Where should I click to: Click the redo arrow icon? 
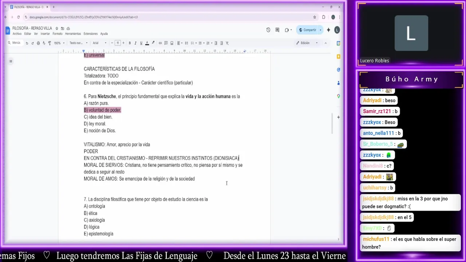click(x=32, y=43)
